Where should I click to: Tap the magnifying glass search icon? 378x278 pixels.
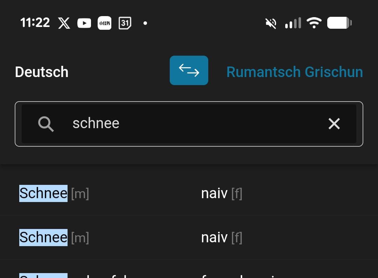46,124
